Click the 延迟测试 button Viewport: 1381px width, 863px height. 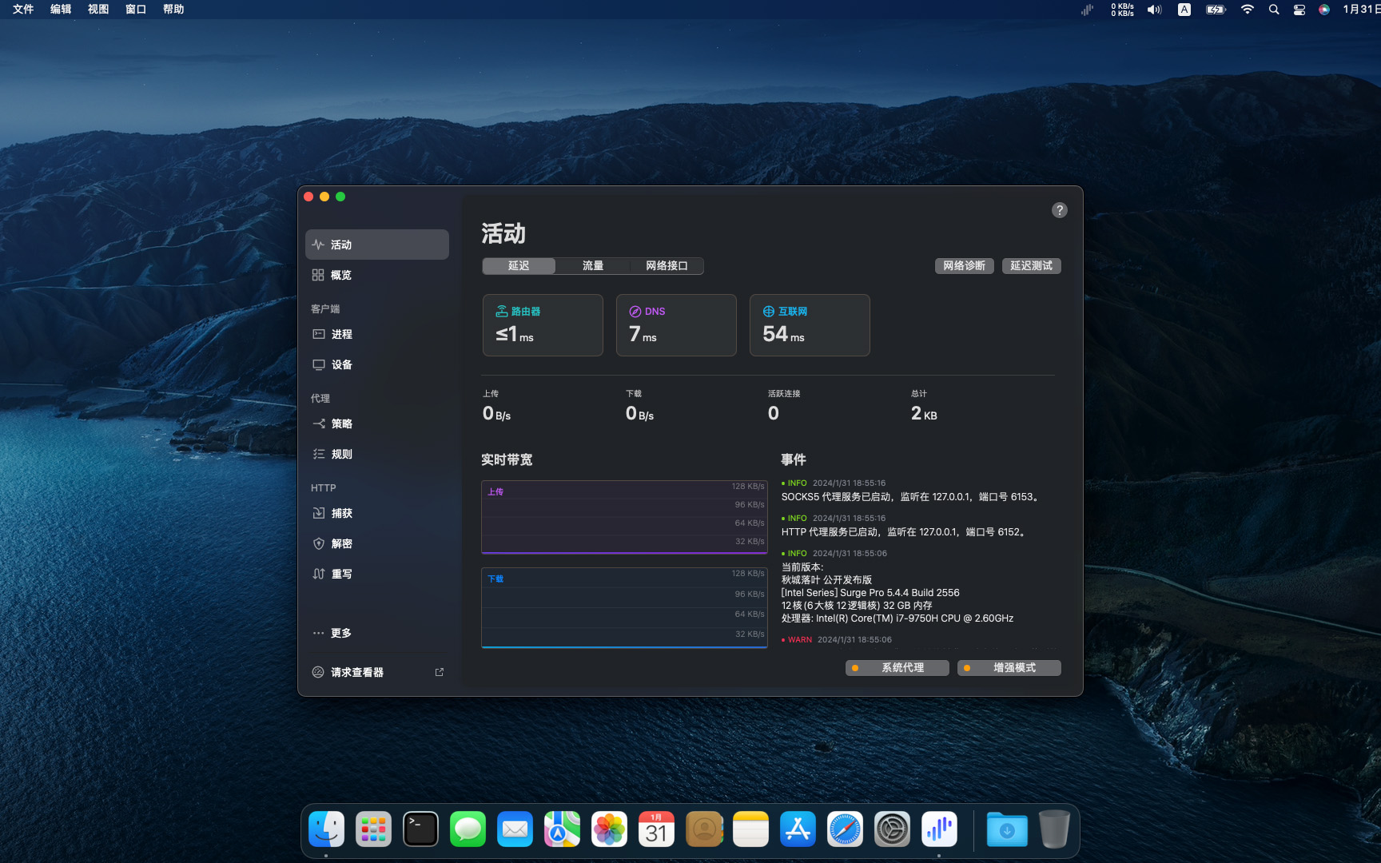[1031, 266]
